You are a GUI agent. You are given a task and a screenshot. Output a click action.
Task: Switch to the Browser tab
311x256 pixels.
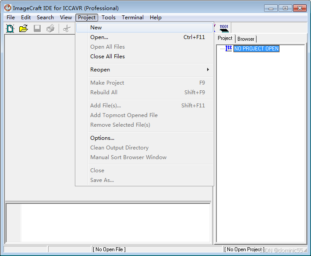(x=246, y=39)
